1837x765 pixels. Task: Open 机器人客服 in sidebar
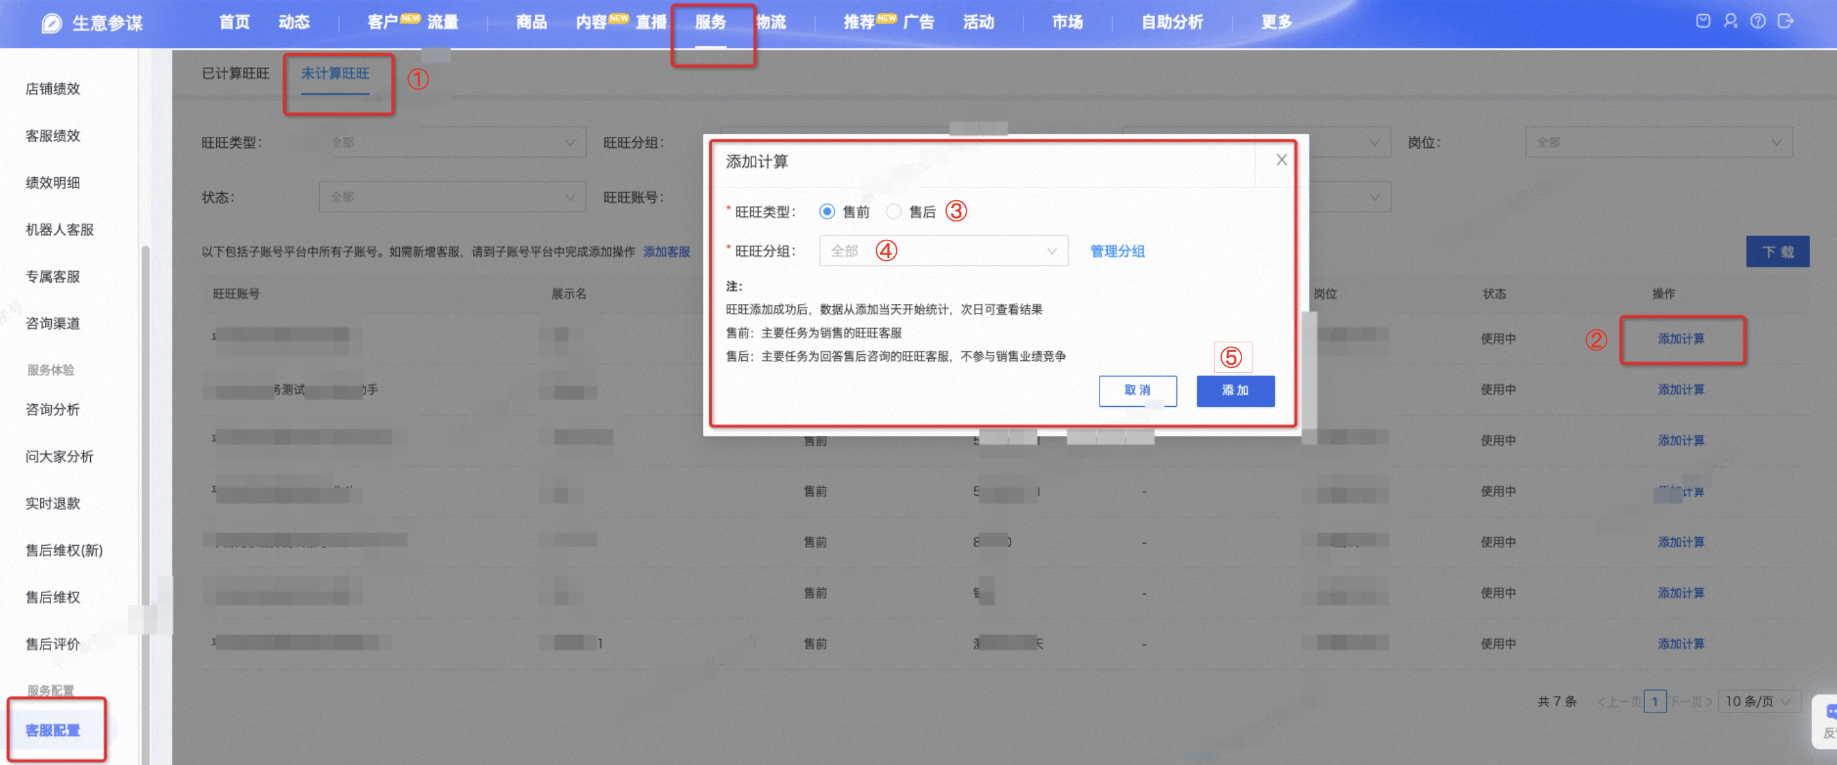pos(60,230)
